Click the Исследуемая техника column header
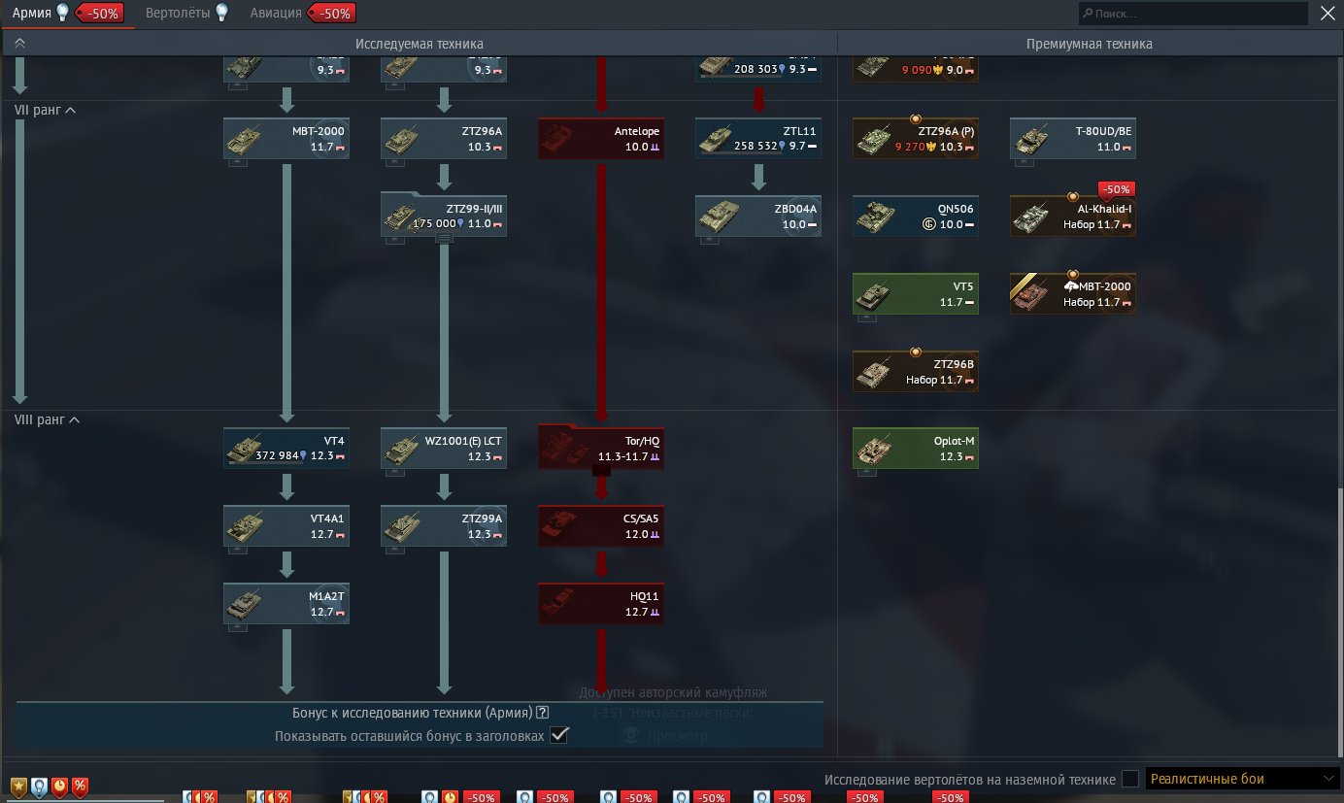1344x803 pixels. (419, 44)
